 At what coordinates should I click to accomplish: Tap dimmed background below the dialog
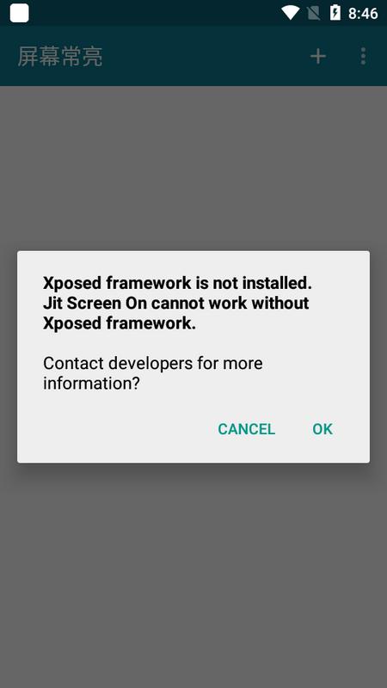[x=193, y=574]
